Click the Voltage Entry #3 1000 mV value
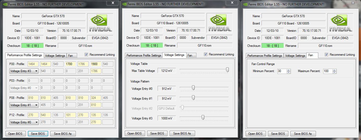 click(x=166, y=118)
